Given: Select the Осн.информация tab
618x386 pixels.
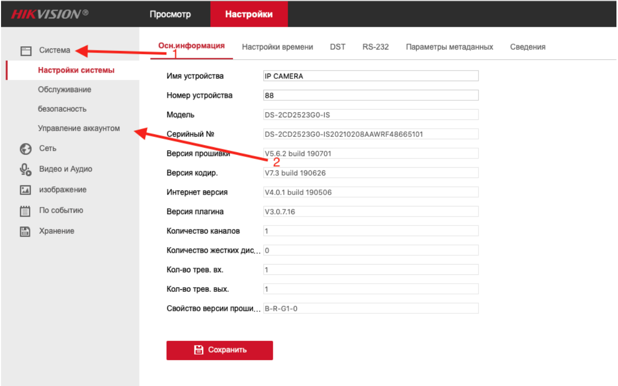Looking at the screenshot, I should click(191, 46).
